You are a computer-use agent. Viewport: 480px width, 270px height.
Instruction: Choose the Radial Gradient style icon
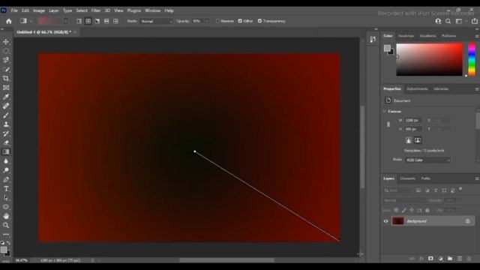[x=88, y=21]
